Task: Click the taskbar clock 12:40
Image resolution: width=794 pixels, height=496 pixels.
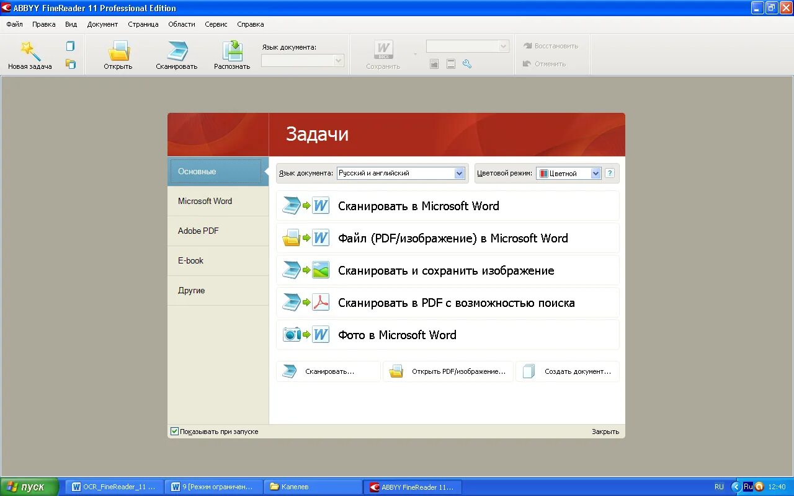Action: click(777, 487)
